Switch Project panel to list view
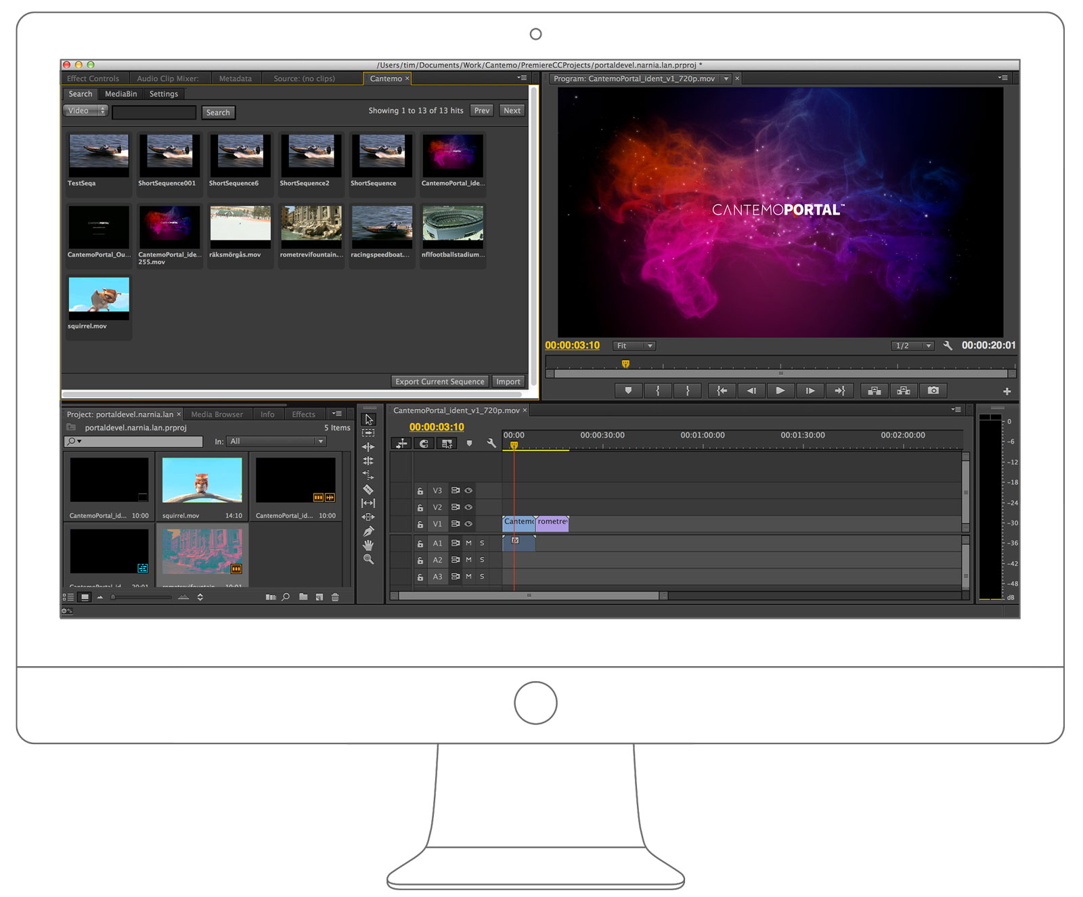The height and width of the screenshot is (897, 1083). (x=68, y=597)
